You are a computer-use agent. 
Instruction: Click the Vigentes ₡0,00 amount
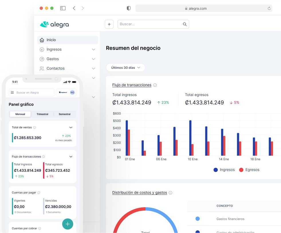(19, 207)
